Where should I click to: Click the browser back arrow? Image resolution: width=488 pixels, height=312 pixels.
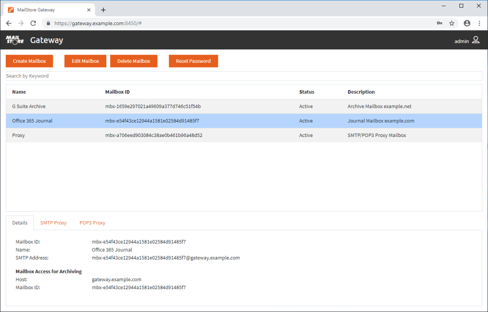click(x=9, y=23)
